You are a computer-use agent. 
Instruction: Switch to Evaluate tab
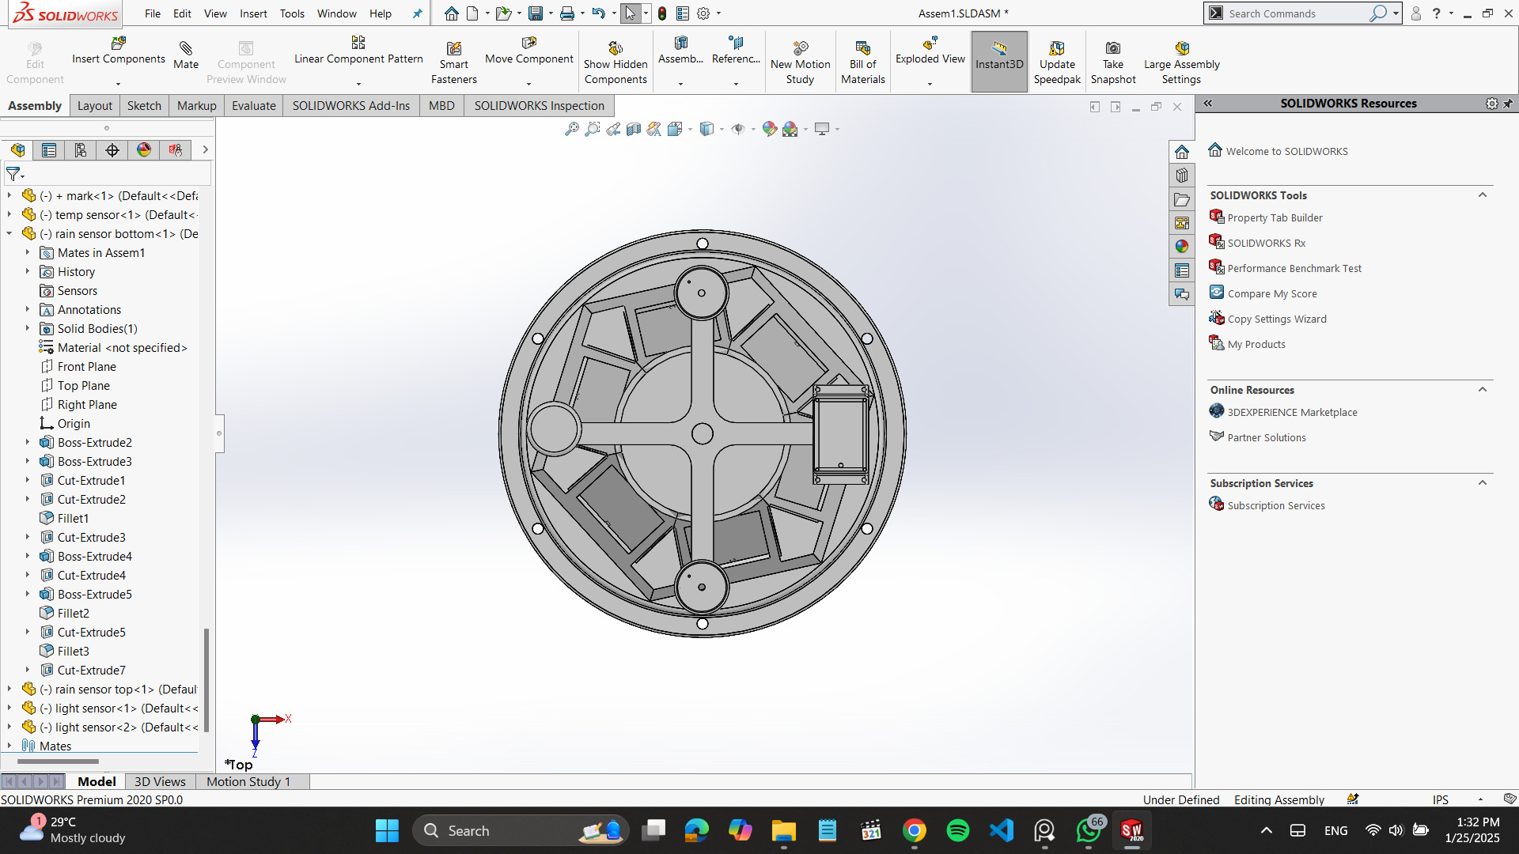[253, 106]
